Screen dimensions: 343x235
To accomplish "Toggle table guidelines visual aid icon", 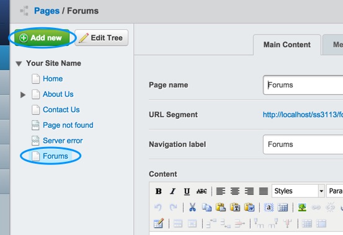I will click(x=283, y=207).
